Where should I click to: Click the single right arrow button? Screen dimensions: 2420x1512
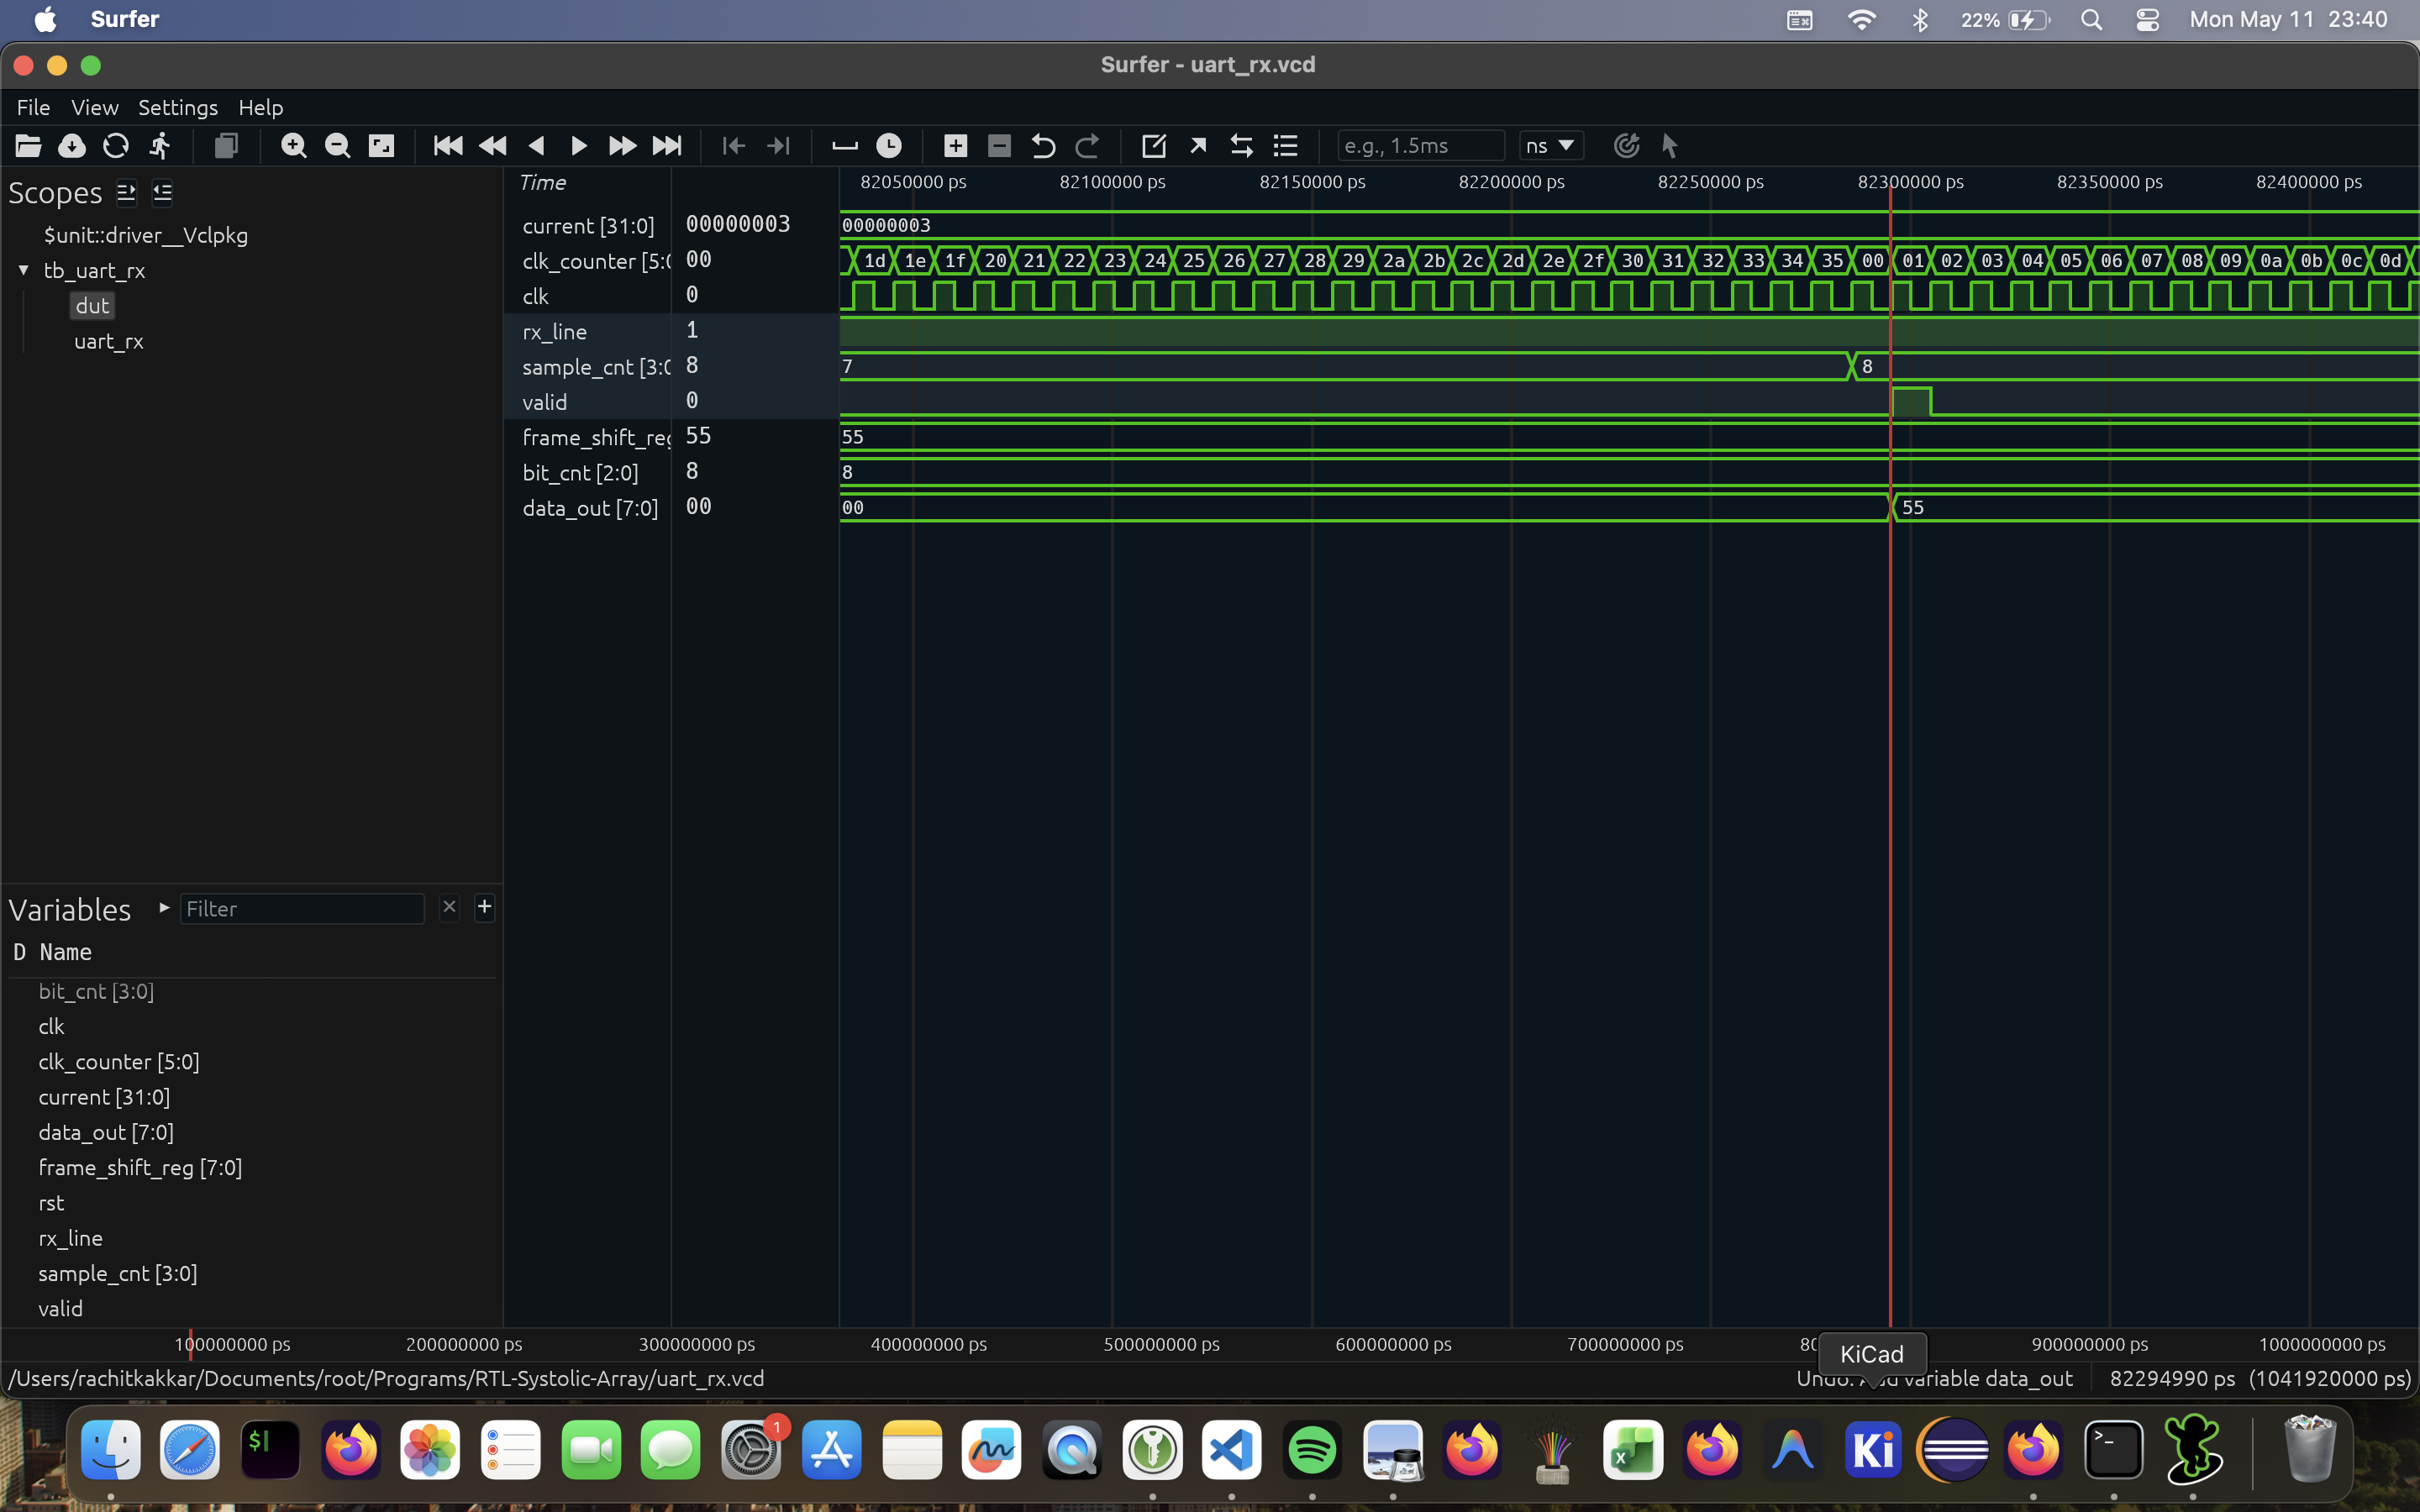point(579,146)
